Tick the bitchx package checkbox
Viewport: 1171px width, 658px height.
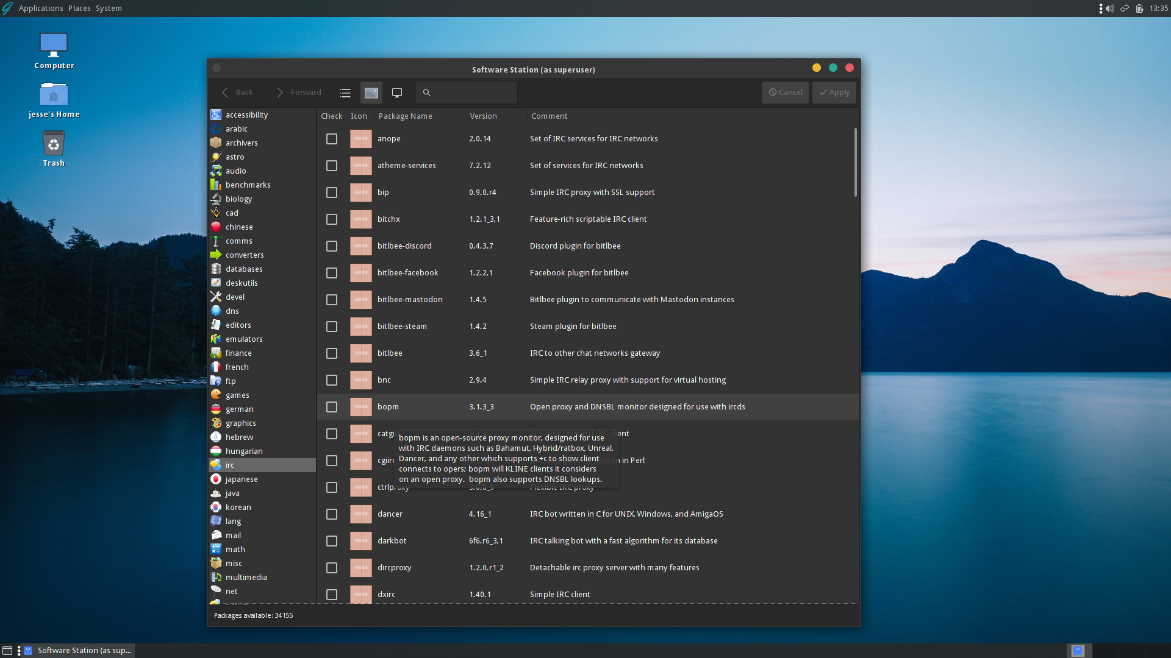coord(332,219)
